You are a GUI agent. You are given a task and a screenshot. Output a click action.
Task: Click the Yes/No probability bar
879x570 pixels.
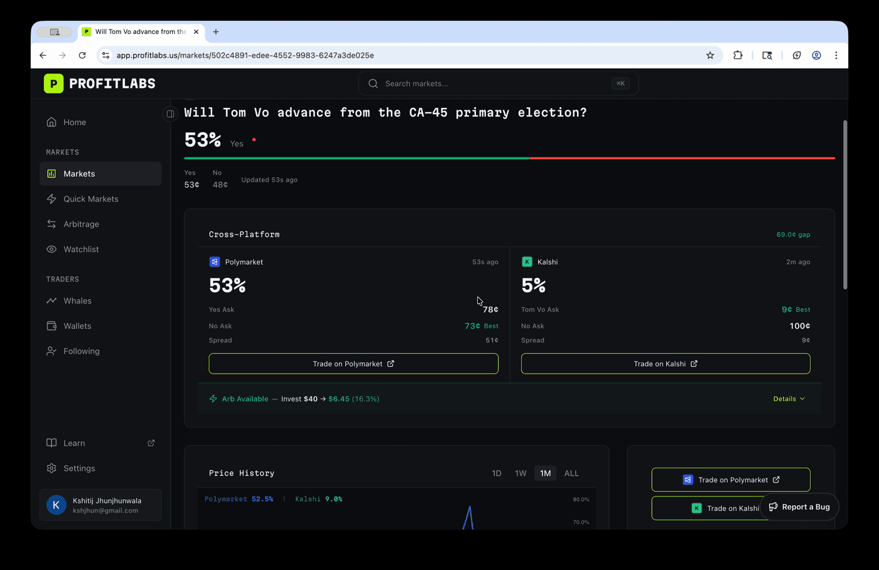click(x=509, y=159)
